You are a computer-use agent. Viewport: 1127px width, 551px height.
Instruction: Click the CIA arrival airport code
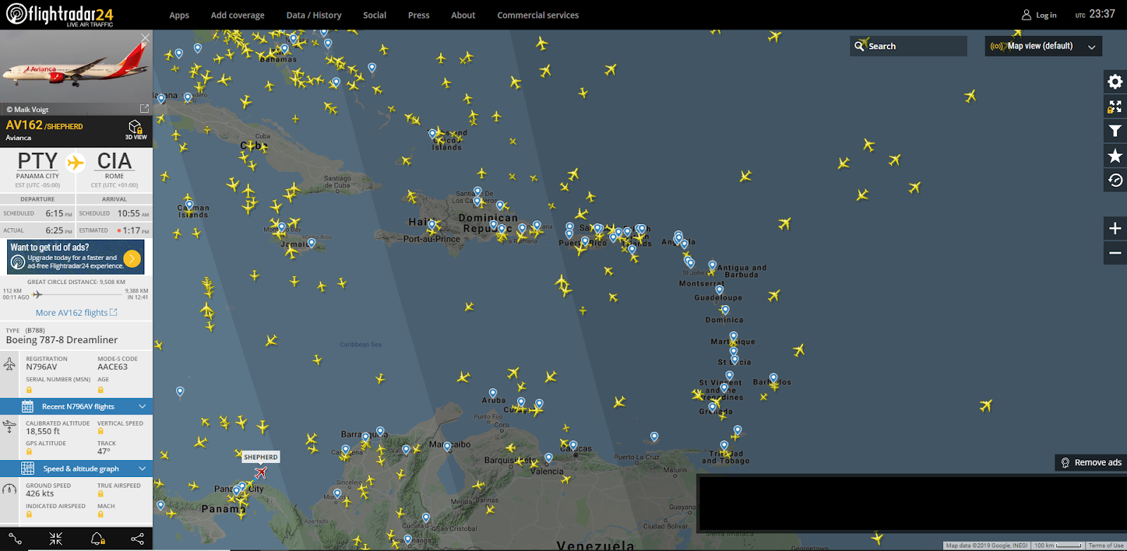[x=114, y=161]
